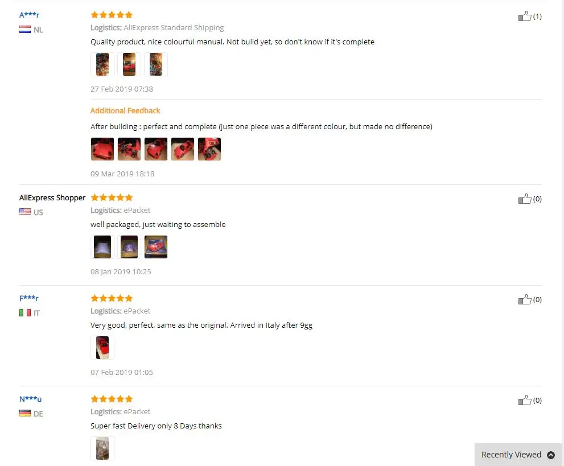Like the A***r review with thumbs-up
This screenshot has height=466, width=564.
[x=525, y=16]
